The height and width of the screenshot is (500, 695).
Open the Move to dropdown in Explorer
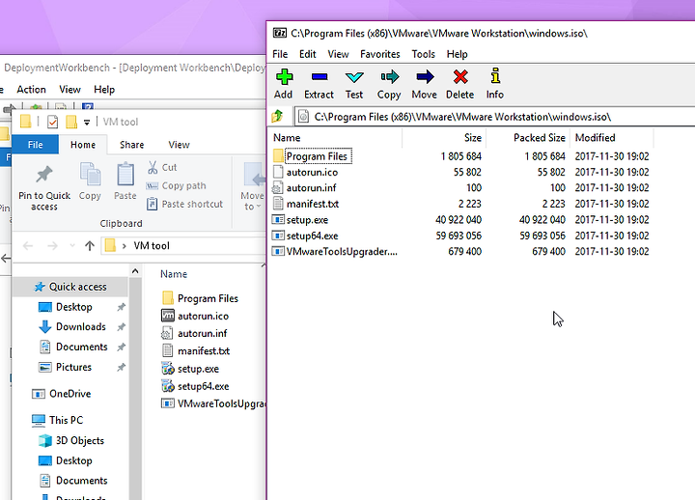click(x=253, y=187)
